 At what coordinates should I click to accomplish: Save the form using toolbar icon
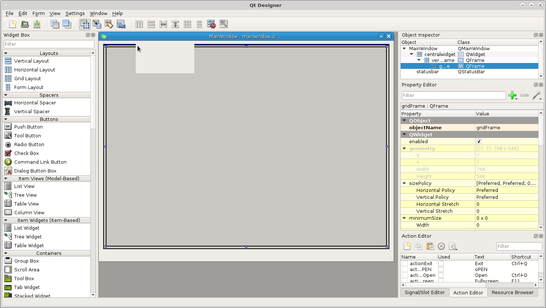tap(37, 24)
